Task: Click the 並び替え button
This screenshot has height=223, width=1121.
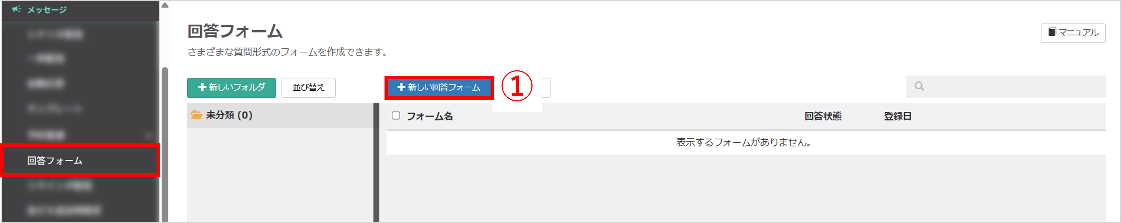Action: (308, 87)
